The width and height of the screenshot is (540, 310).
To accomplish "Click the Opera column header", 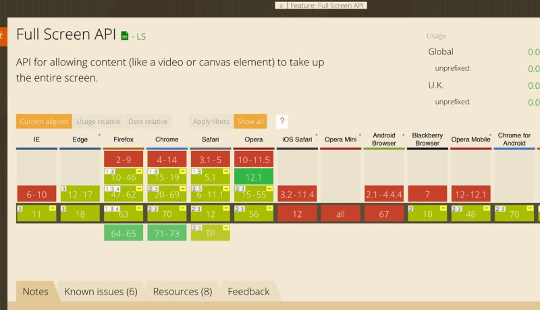I will click(254, 139).
